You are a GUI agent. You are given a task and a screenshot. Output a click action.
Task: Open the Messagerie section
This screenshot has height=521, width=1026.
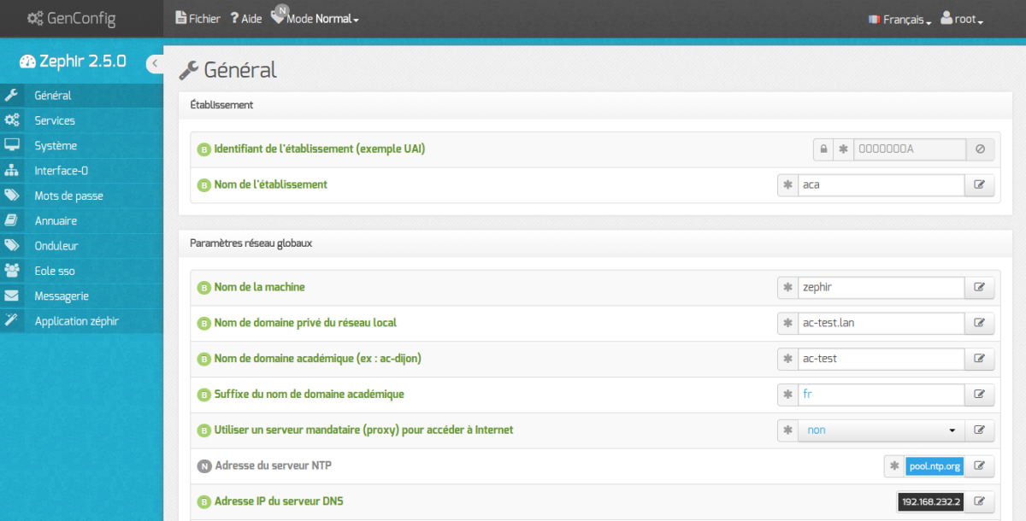pos(81,296)
